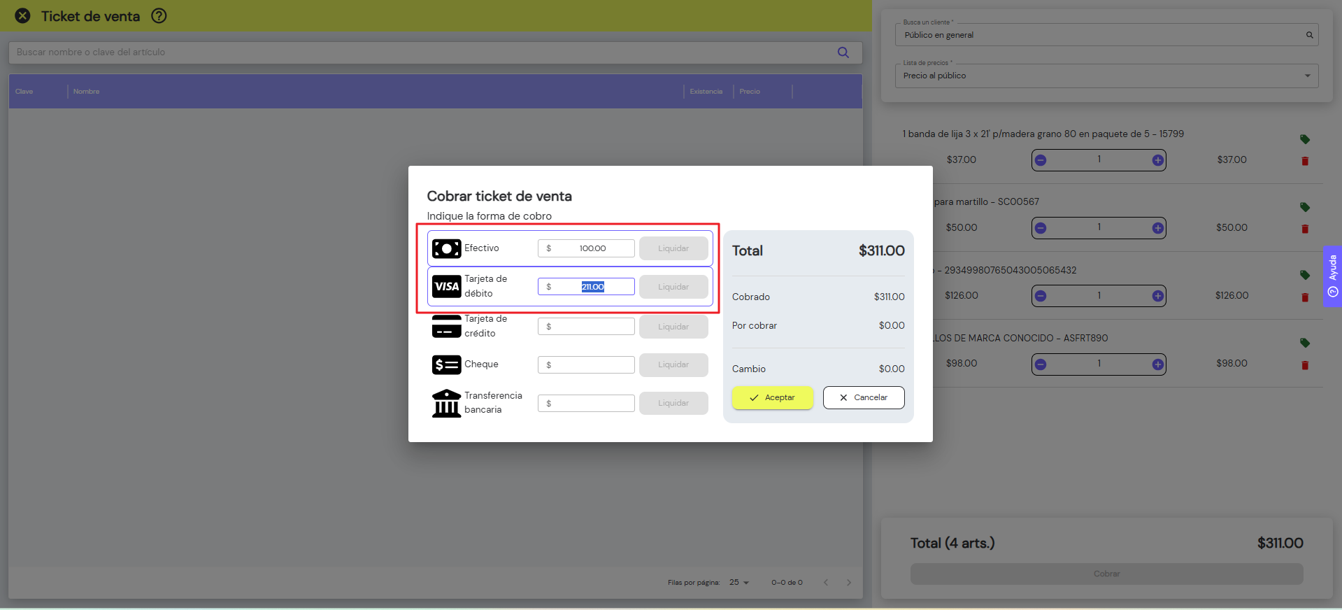The image size is (1342, 610).
Task: Click Aceptar to confirm payment
Action: [773, 397]
